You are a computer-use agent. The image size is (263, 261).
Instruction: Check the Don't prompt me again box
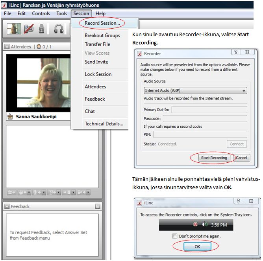tap(174, 236)
